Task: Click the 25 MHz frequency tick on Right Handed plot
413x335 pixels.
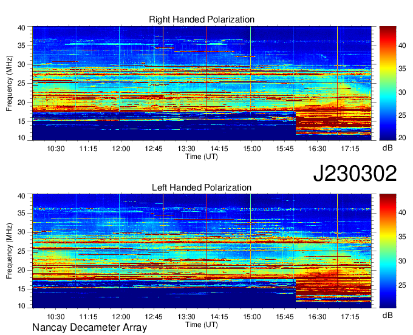Action: pos(22,83)
